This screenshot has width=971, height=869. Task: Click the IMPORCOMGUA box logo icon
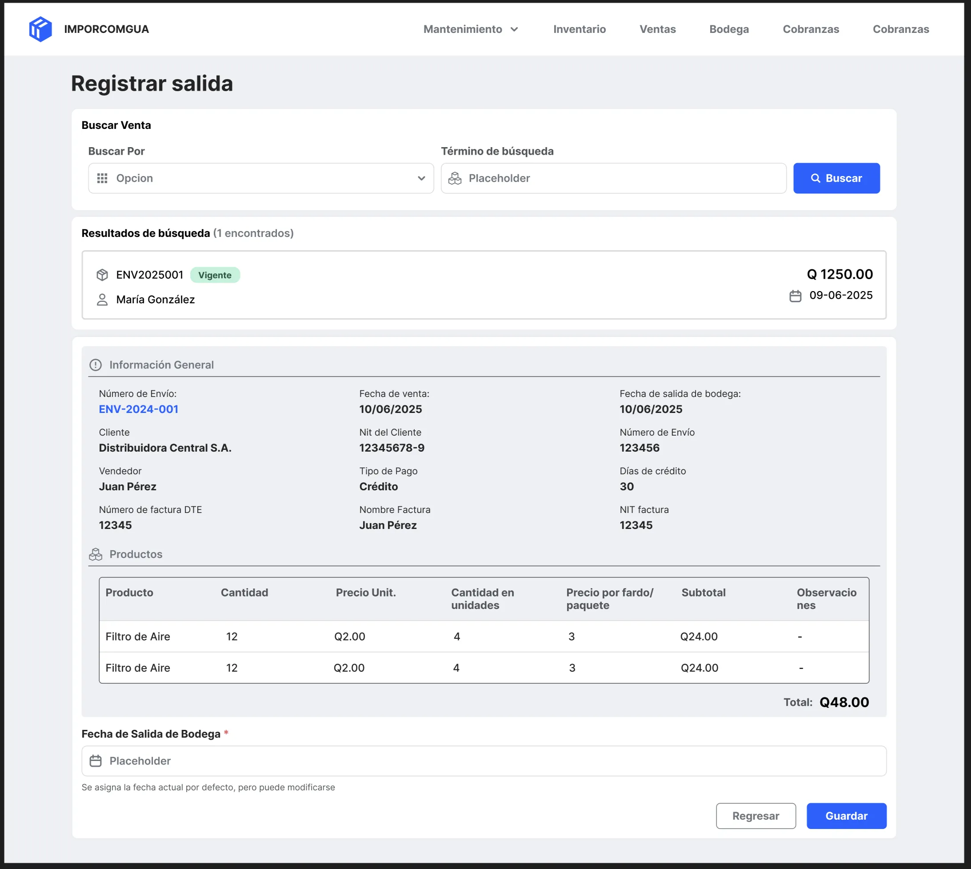[x=40, y=29]
